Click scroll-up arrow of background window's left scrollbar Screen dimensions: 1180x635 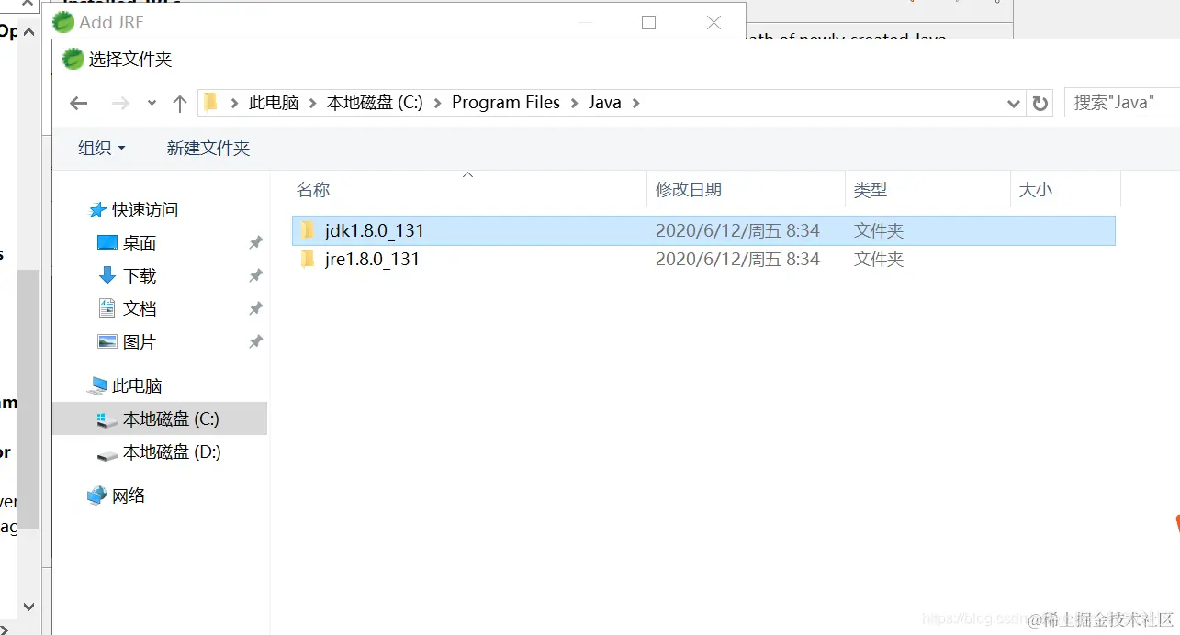click(28, 32)
